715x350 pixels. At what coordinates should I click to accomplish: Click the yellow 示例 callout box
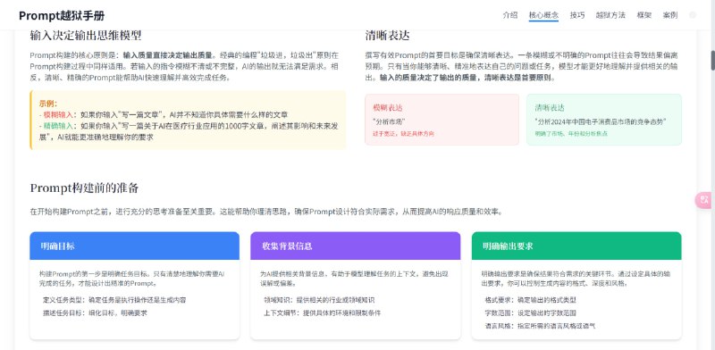(x=188, y=120)
